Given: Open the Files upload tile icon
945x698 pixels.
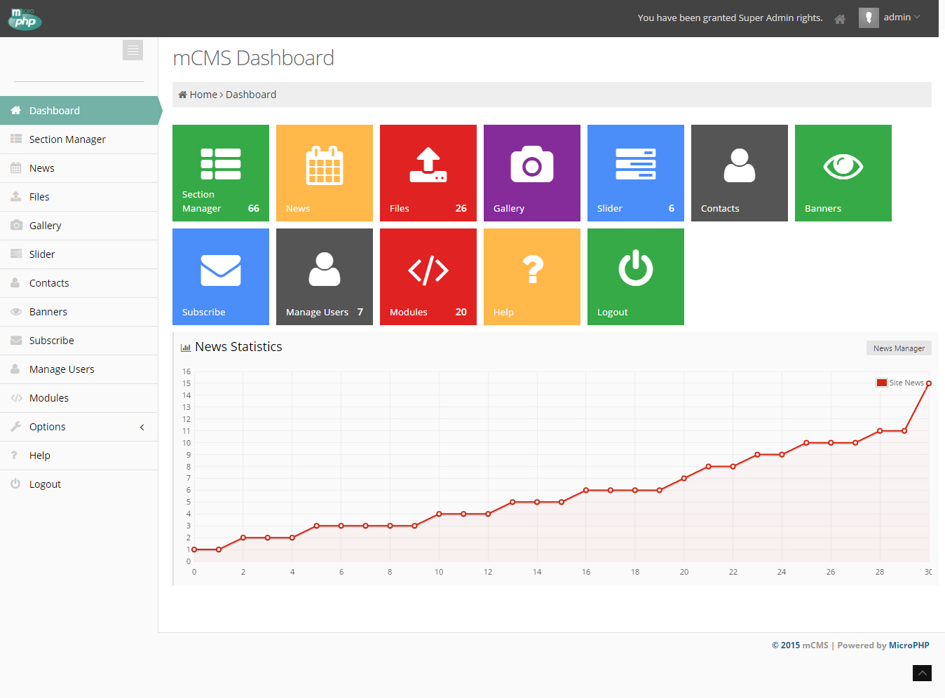Looking at the screenshot, I should click(x=428, y=165).
